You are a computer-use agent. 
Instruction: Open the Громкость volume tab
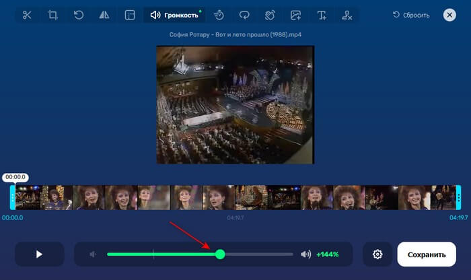(174, 15)
